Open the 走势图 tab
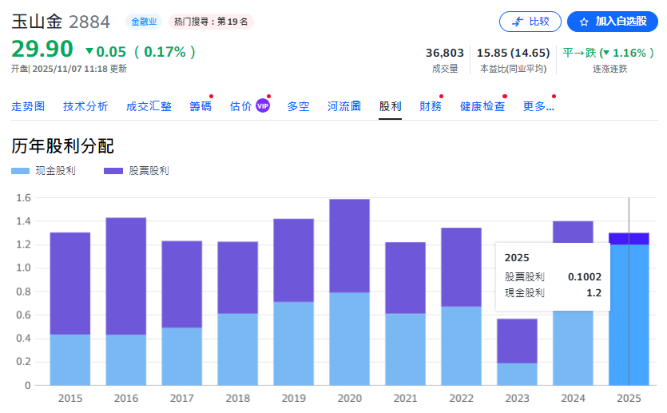The width and height of the screenshot is (667, 413). click(x=28, y=106)
